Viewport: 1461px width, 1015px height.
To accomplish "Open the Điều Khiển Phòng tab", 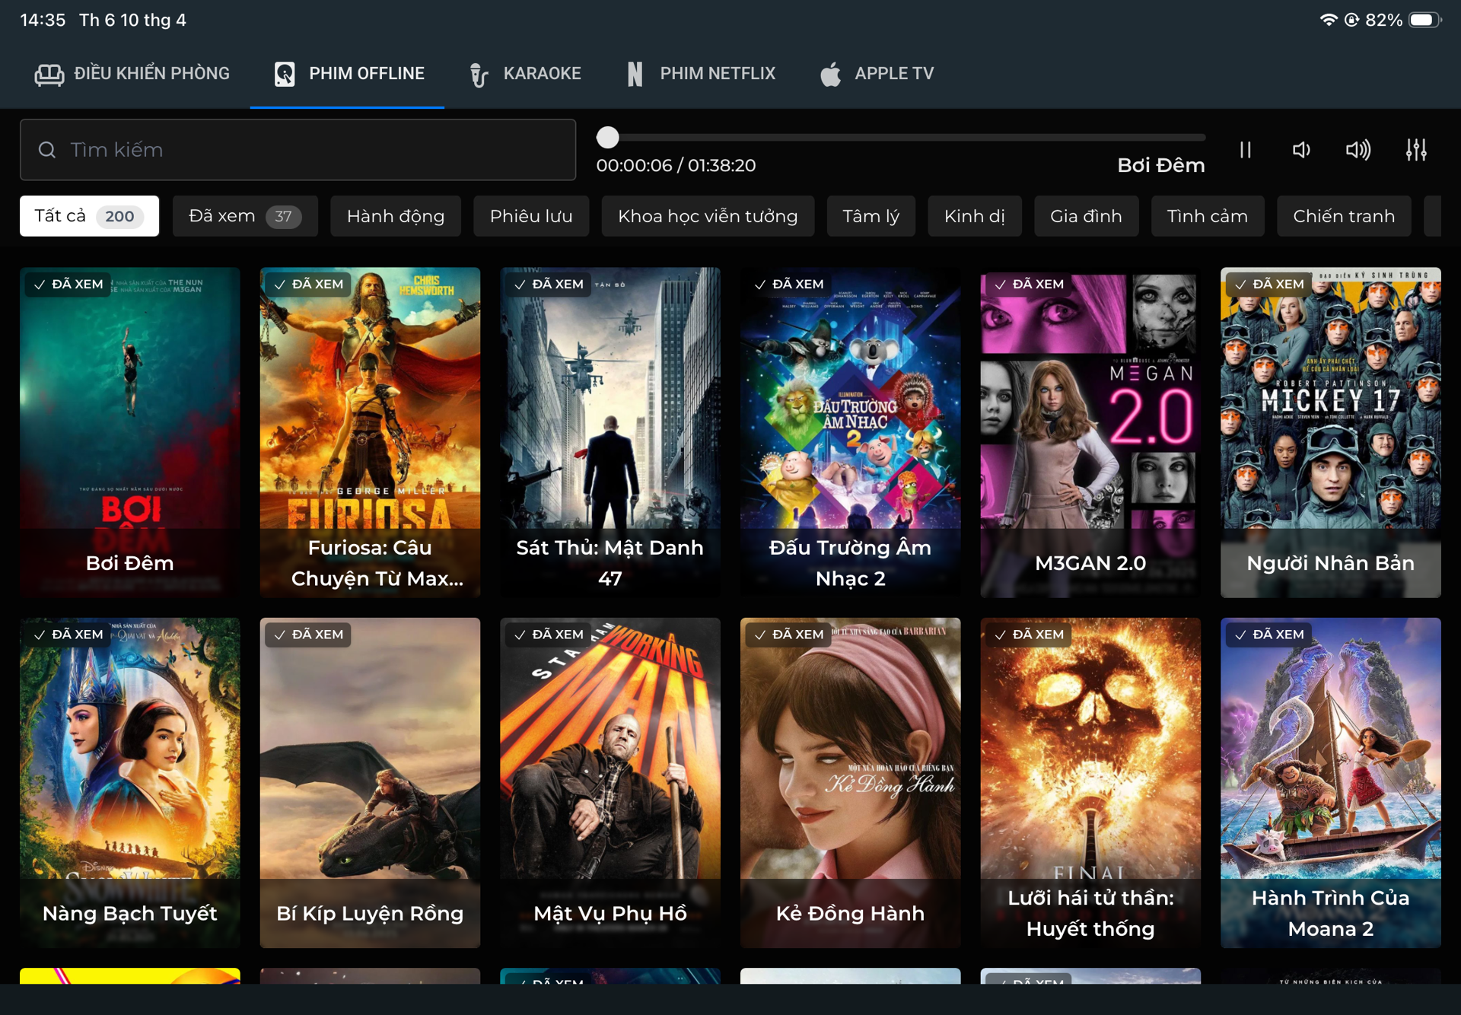I will tap(132, 74).
